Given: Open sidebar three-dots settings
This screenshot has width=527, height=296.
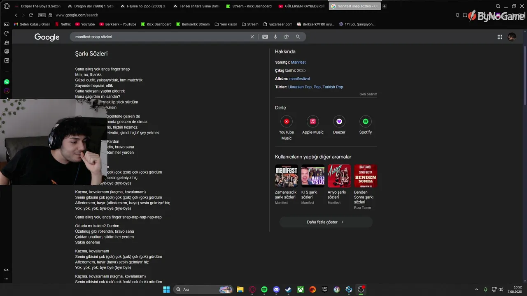Looking at the screenshot, I should tap(7, 279).
